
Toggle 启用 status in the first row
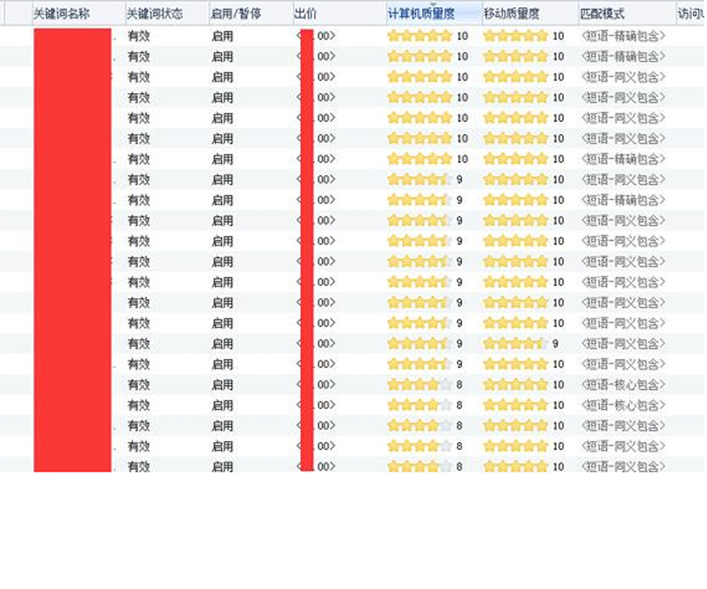pos(222,36)
